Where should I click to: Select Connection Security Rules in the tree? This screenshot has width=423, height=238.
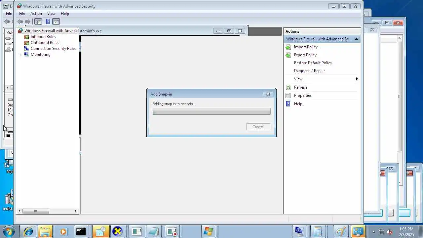[54, 49]
